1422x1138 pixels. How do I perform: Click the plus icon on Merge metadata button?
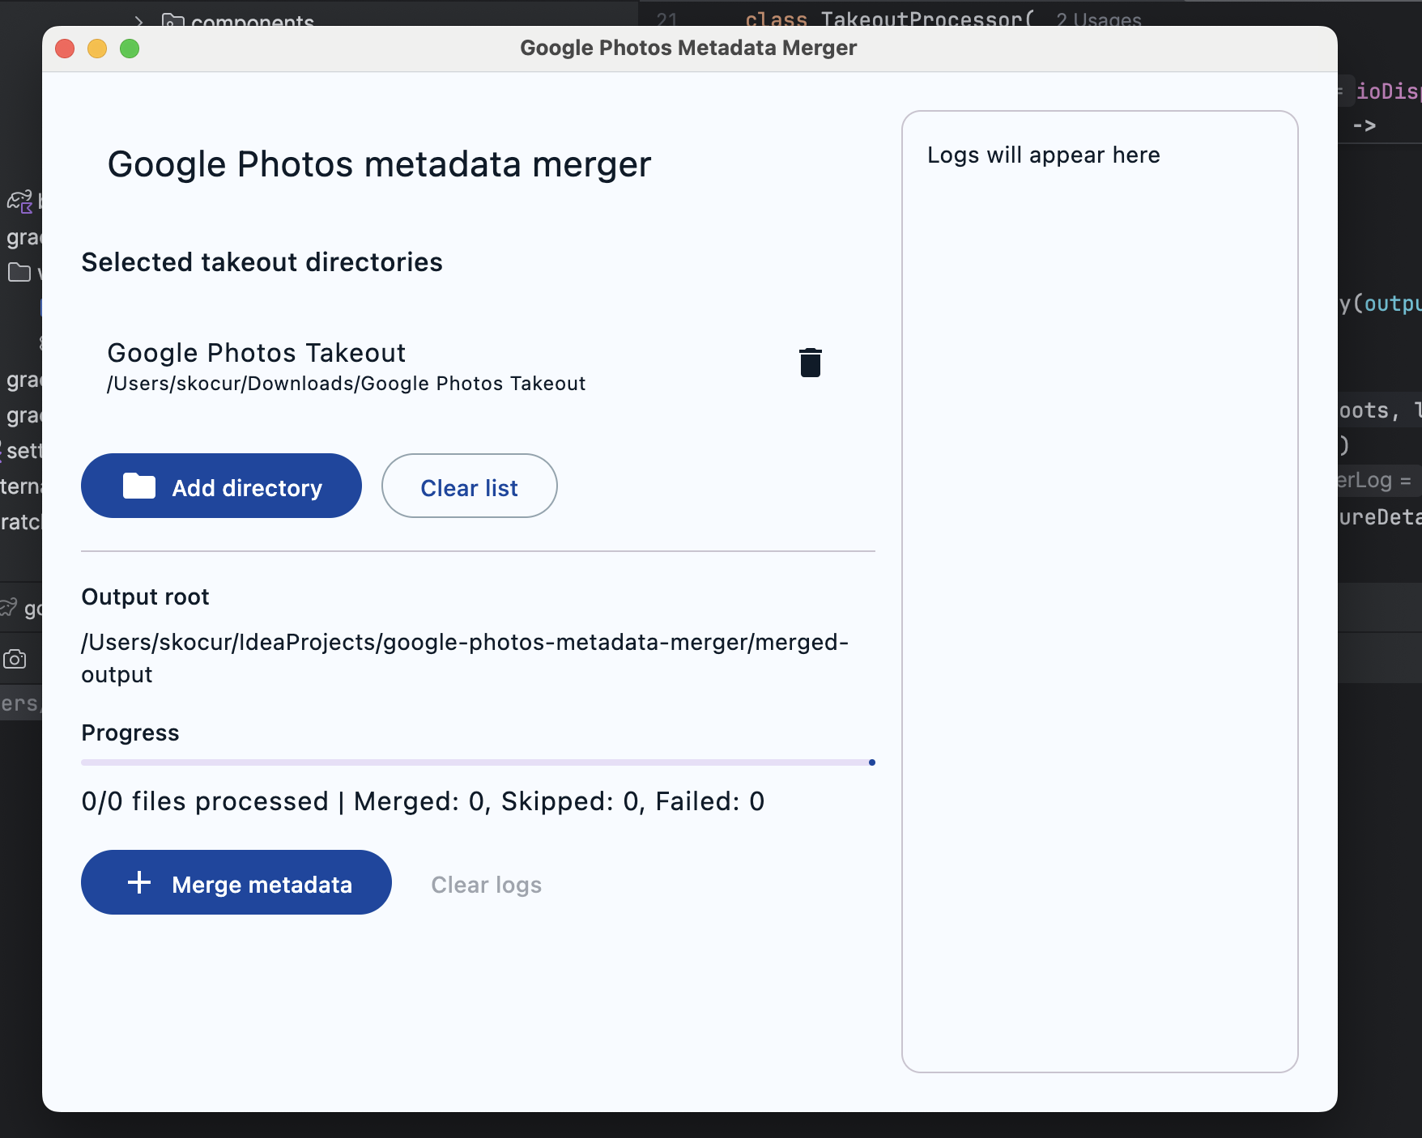pyautogui.click(x=138, y=882)
